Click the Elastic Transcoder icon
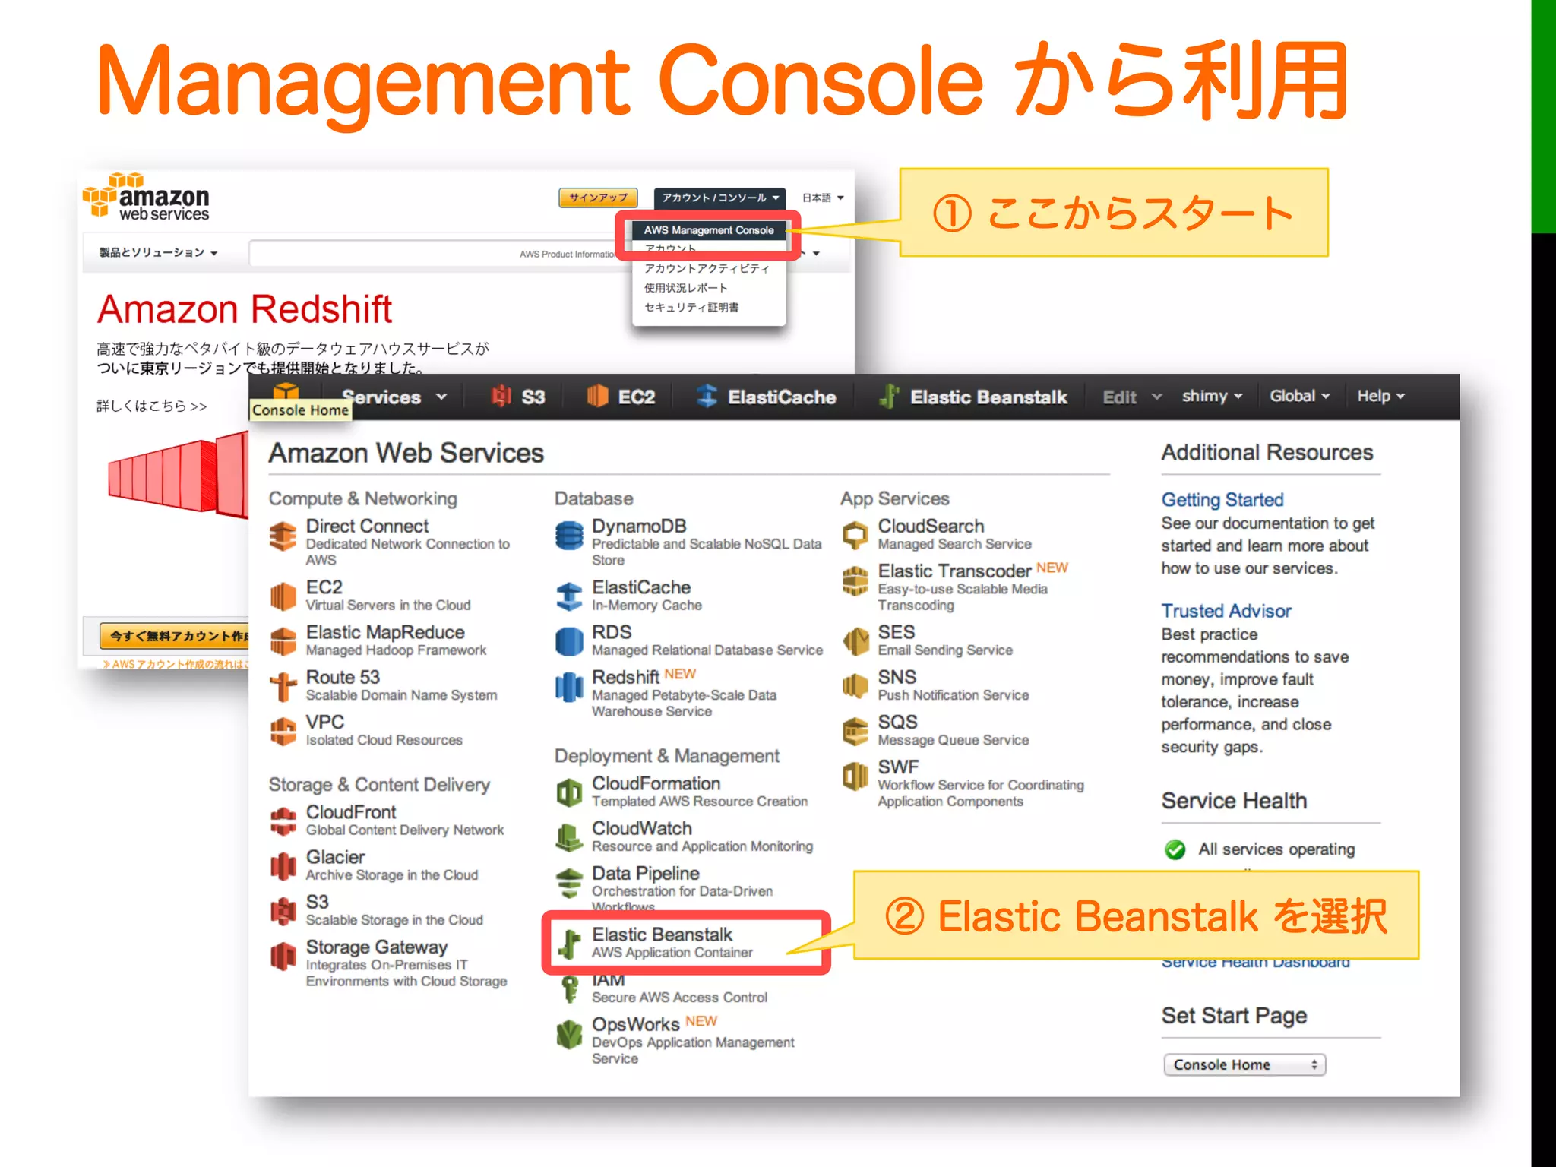Screen dimensions: 1556x1167 click(x=855, y=581)
